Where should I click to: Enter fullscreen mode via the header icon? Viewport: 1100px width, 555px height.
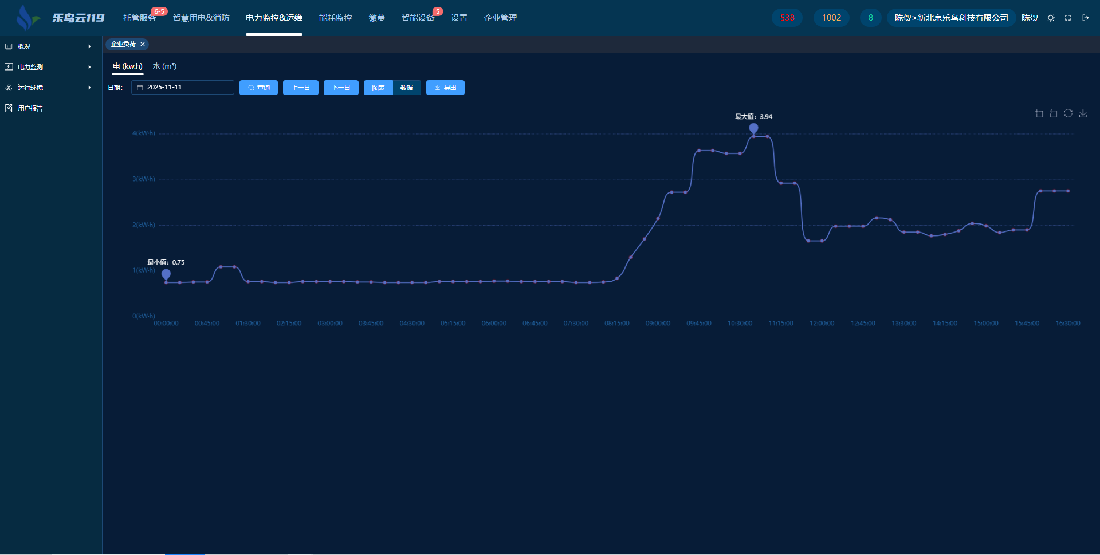click(x=1068, y=18)
